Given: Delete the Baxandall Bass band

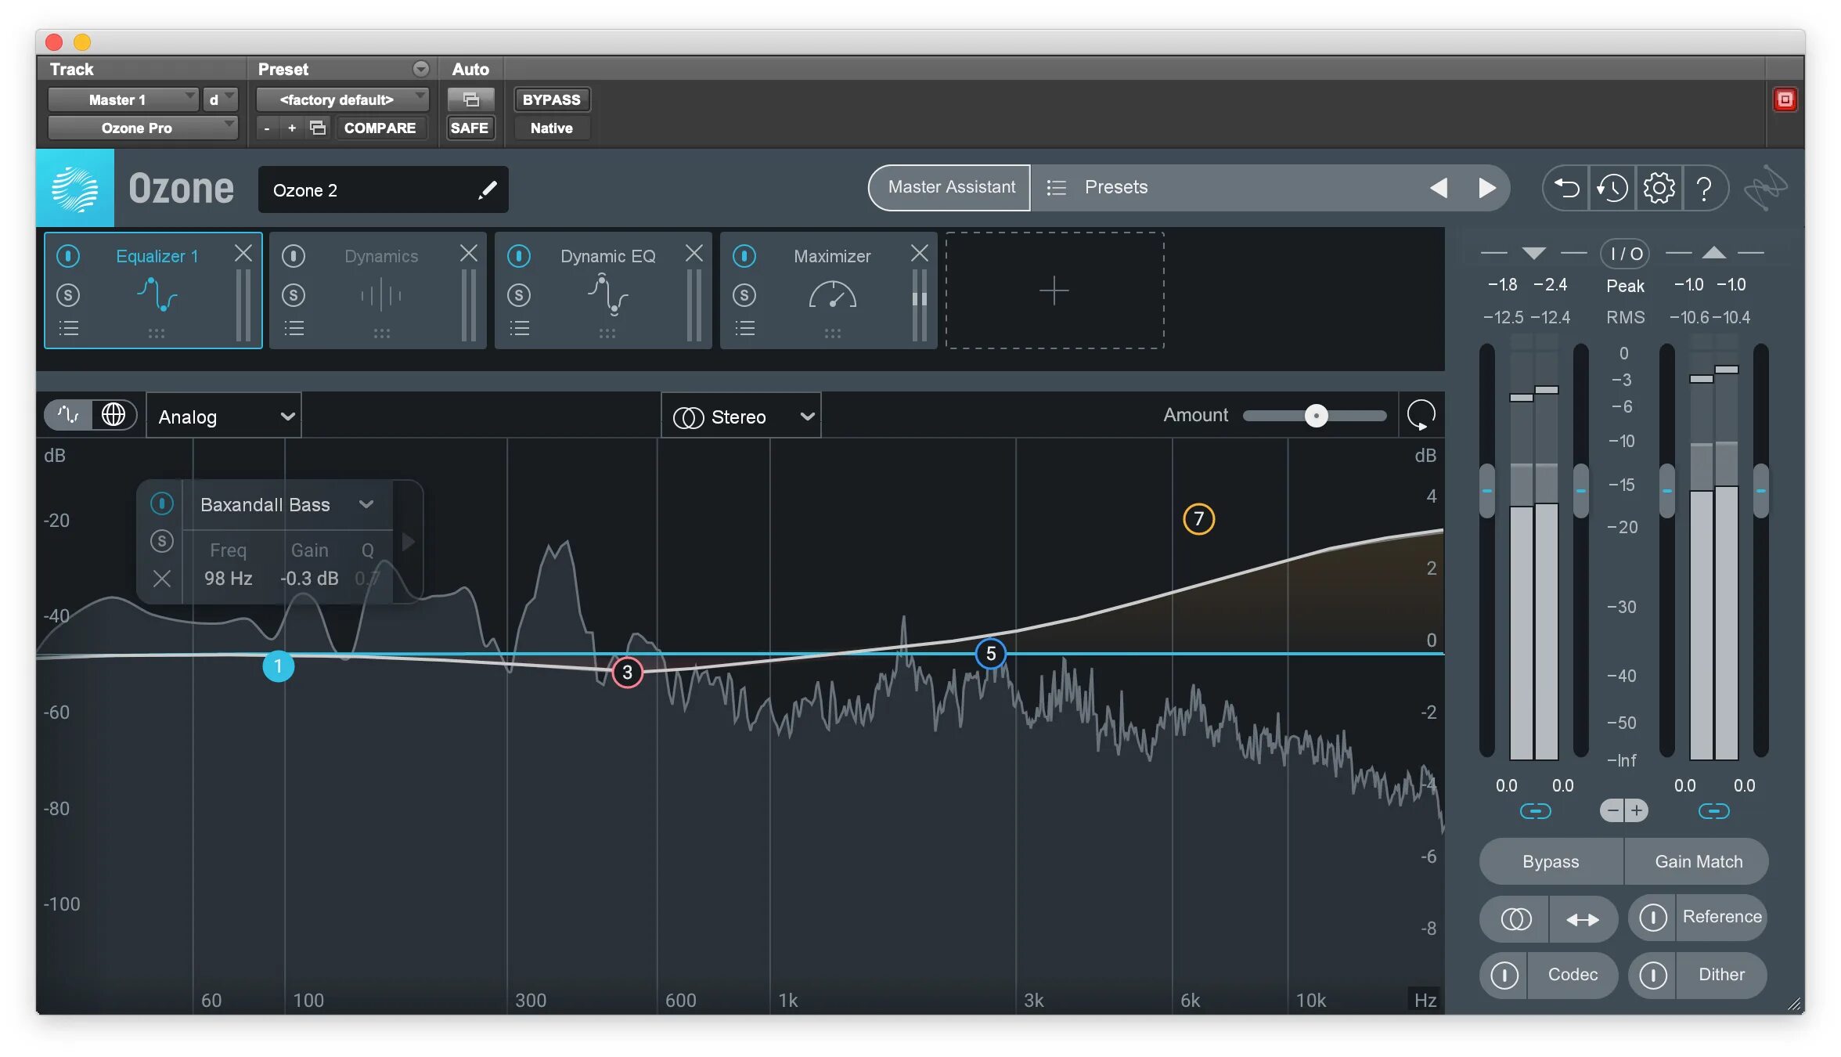Looking at the screenshot, I should pos(161,579).
